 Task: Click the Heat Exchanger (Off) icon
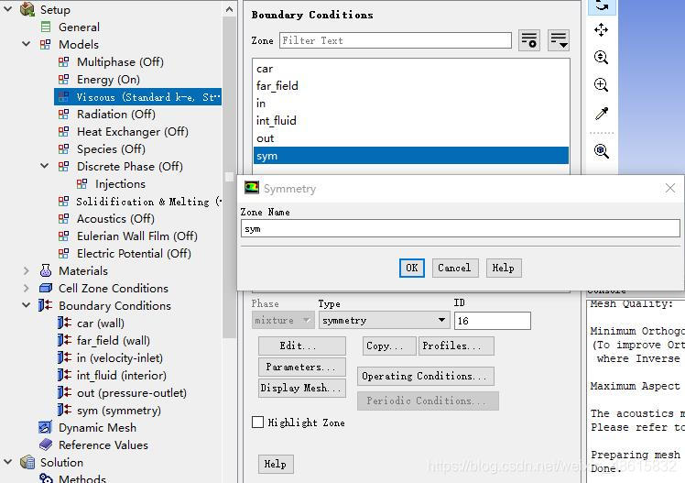tap(64, 132)
